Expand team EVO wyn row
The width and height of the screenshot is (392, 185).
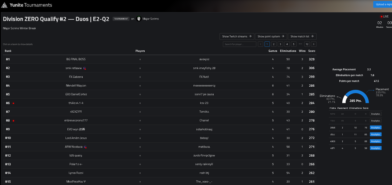(x=159, y=129)
